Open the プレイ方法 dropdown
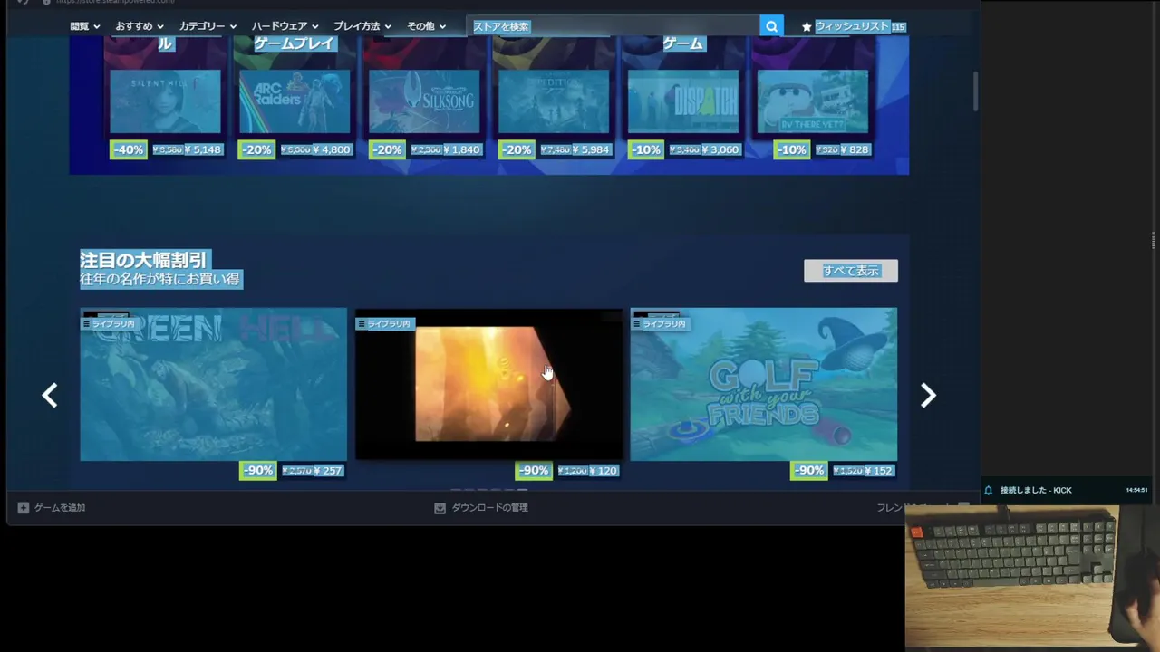 pos(362,26)
